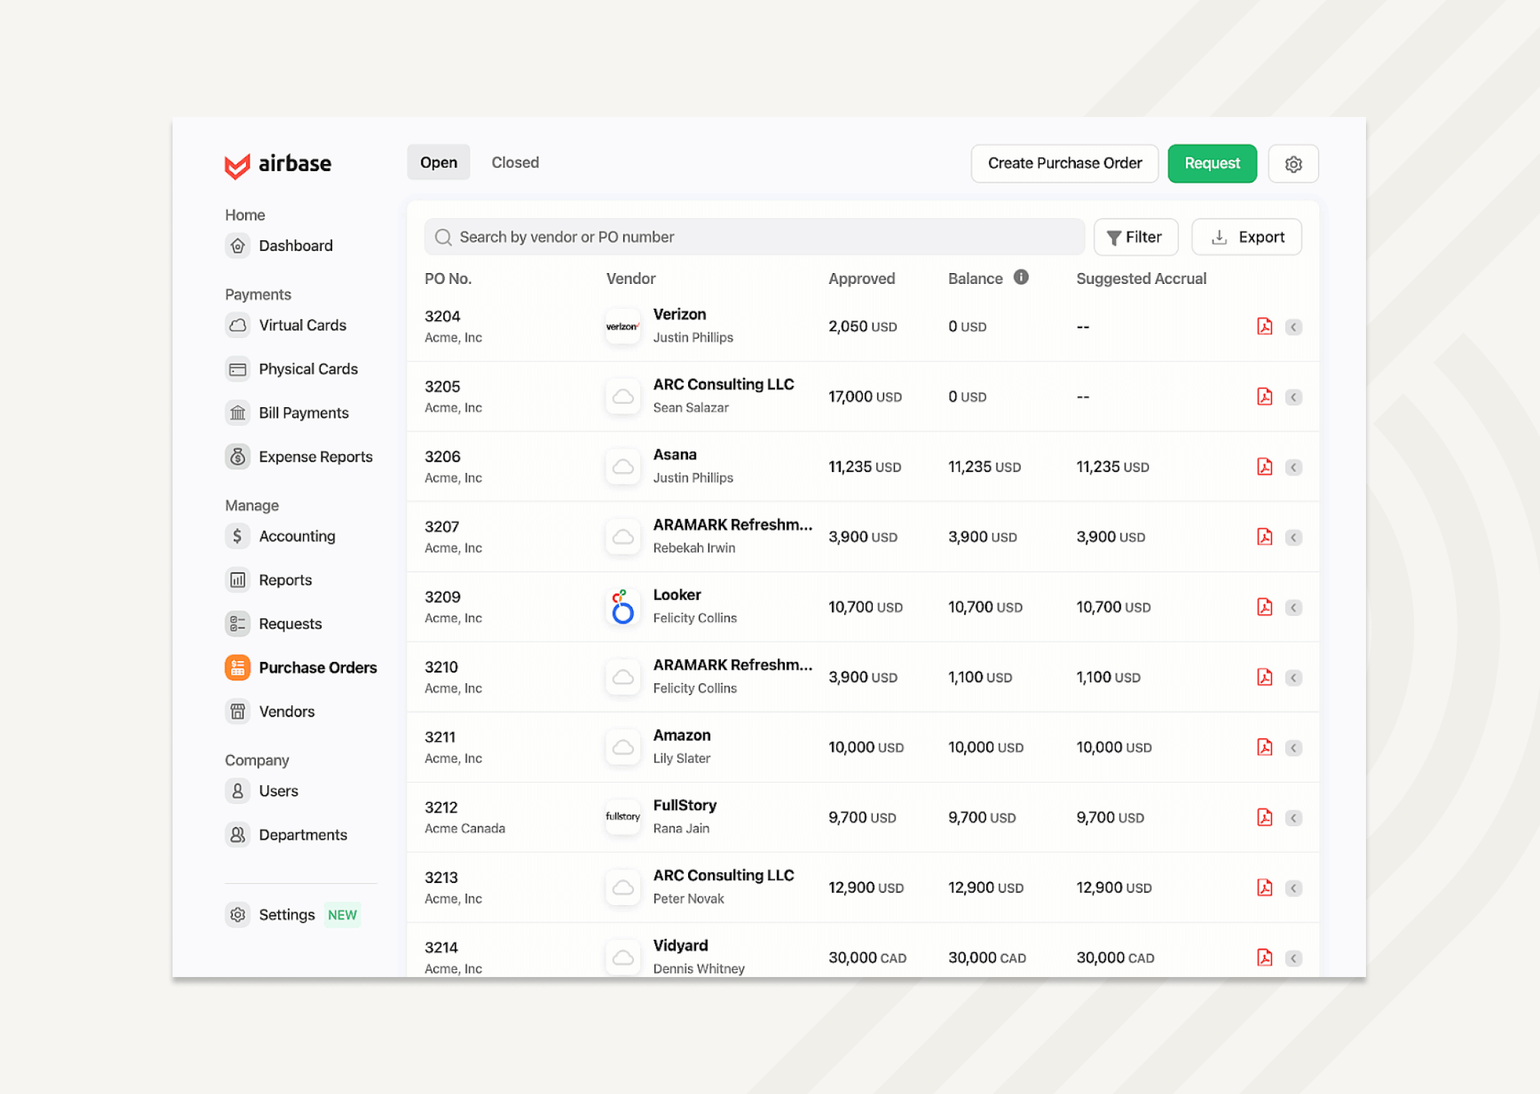The image size is (1540, 1094).
Task: Expand row chevron for PO 3207
Action: [x=1294, y=537]
